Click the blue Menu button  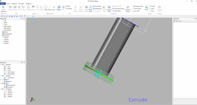pyautogui.click(x=3, y=4)
